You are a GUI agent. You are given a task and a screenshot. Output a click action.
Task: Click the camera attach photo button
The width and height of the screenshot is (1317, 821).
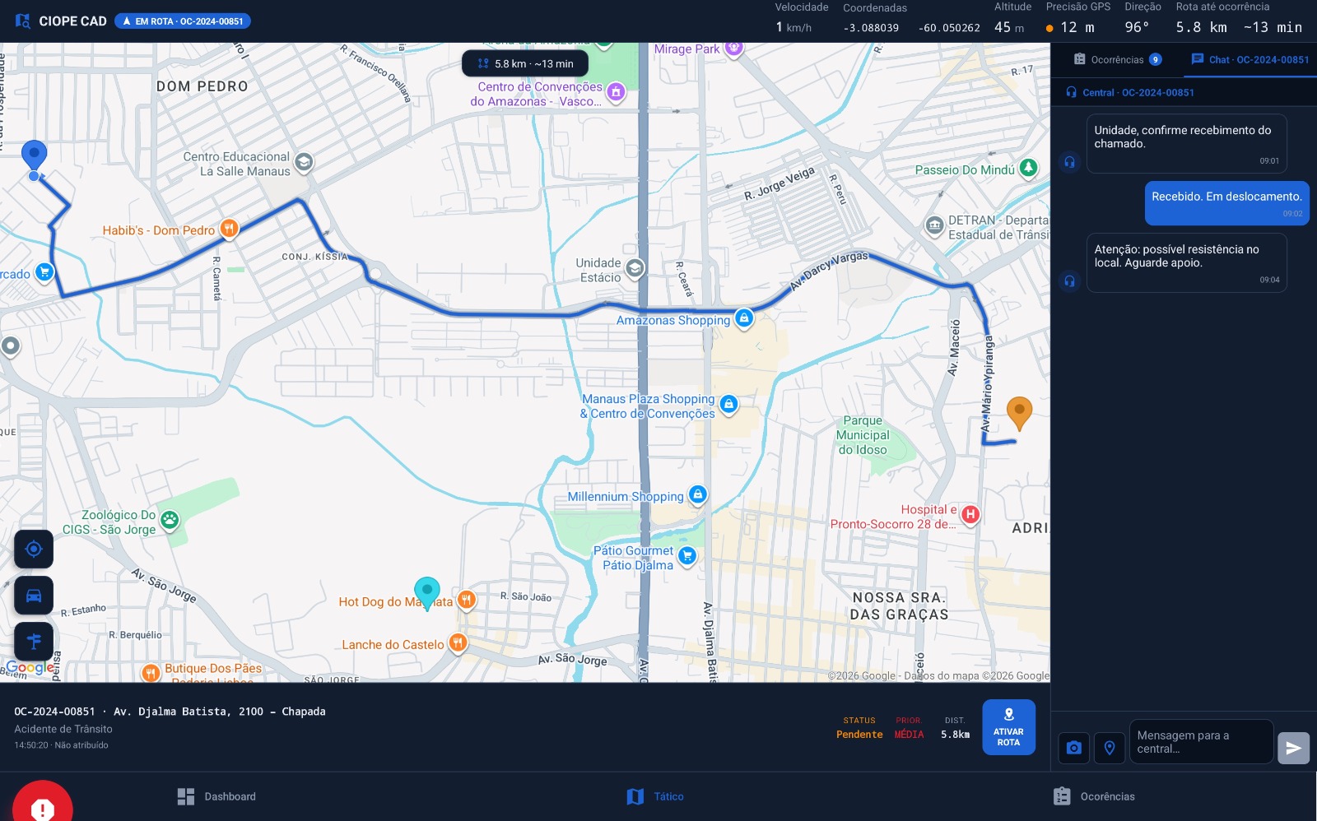pos(1073,748)
